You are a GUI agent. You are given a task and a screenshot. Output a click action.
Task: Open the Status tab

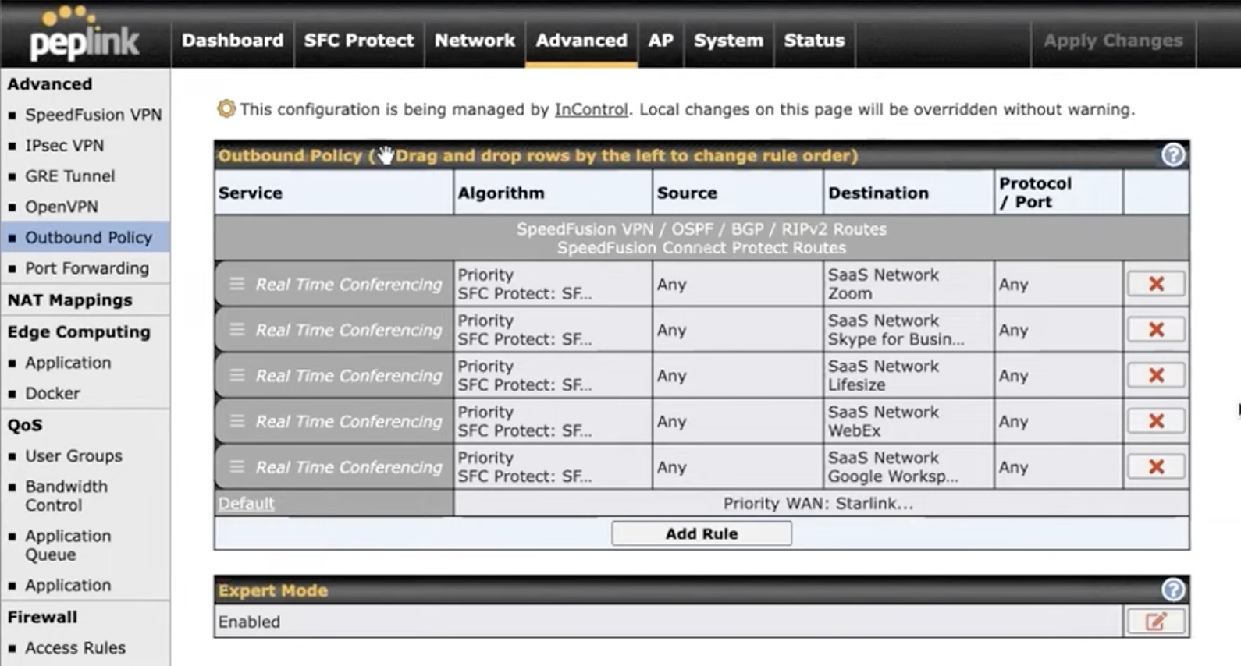click(x=814, y=41)
